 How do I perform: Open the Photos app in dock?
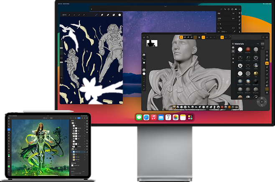(176, 118)
